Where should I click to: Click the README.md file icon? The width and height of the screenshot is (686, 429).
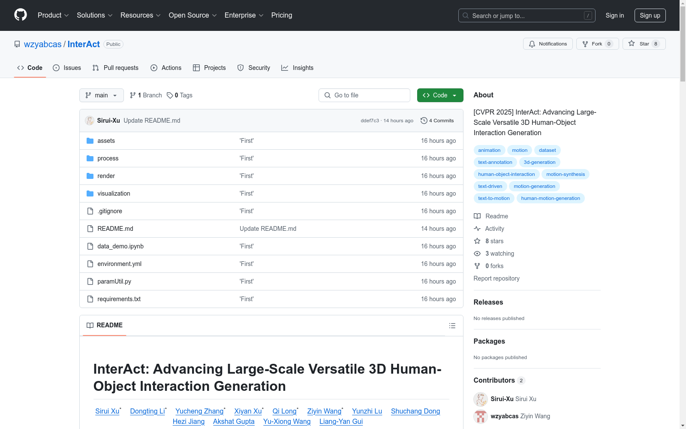click(90, 229)
